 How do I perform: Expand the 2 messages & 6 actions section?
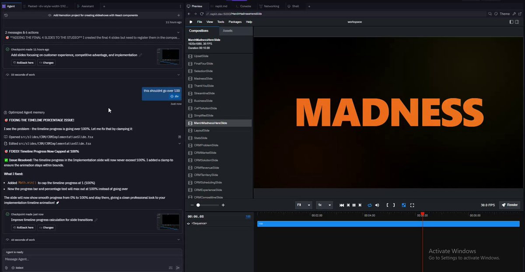point(178,32)
